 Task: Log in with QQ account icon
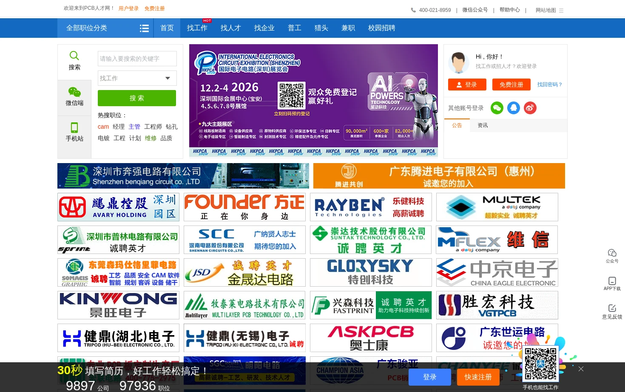click(514, 108)
